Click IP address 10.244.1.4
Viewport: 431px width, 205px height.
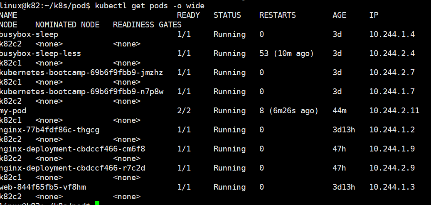pyautogui.click(x=392, y=34)
